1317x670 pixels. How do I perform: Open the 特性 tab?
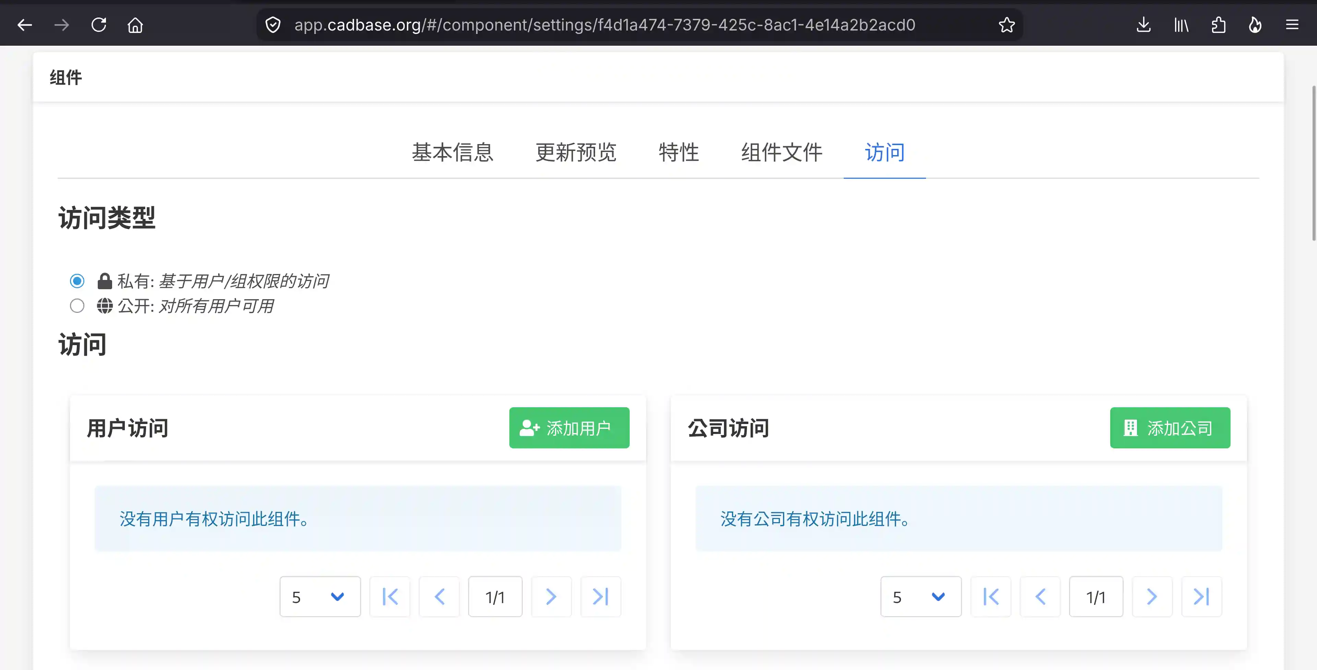pyautogui.click(x=679, y=152)
